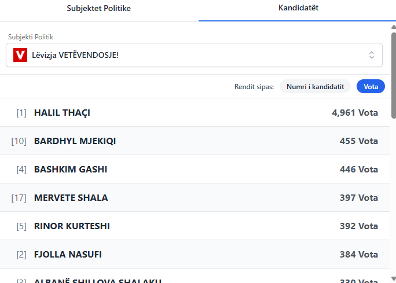Click BASHKIM GASHI row name

(71, 170)
